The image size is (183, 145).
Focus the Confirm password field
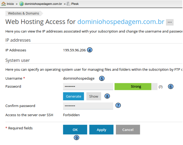coord(88,106)
